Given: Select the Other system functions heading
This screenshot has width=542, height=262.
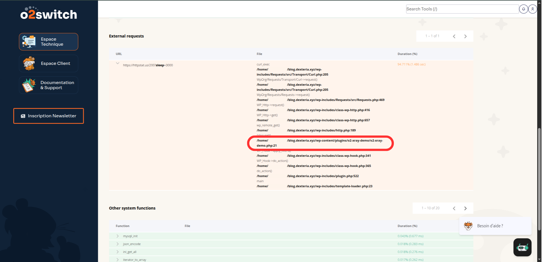Looking at the screenshot, I should click(132, 208).
